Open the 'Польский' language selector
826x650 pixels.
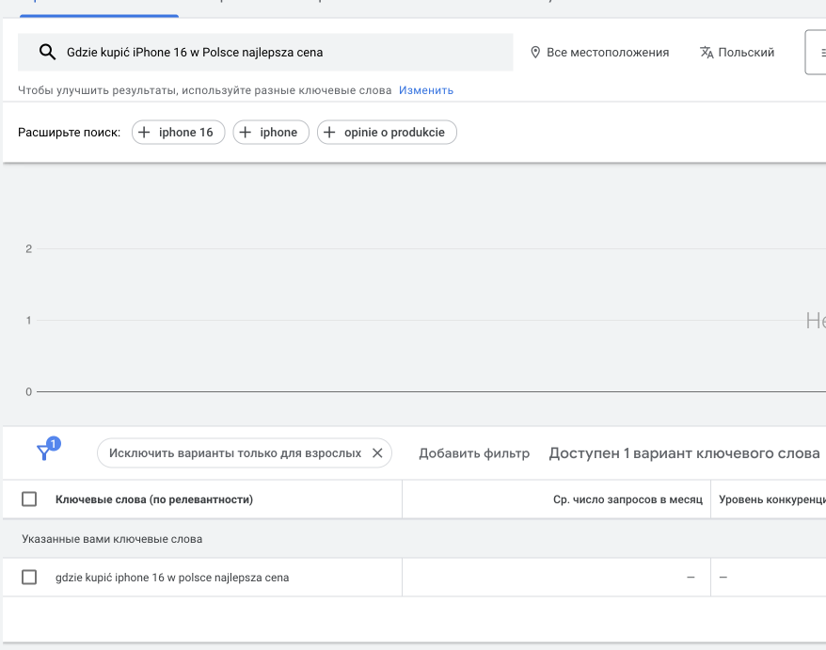coord(746,53)
